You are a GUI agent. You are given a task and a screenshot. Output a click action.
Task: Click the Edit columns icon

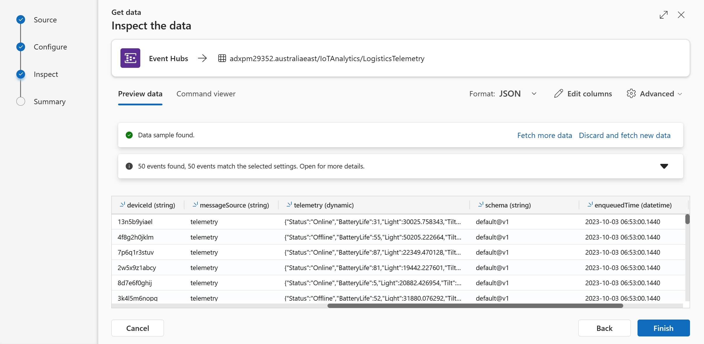pyautogui.click(x=558, y=93)
